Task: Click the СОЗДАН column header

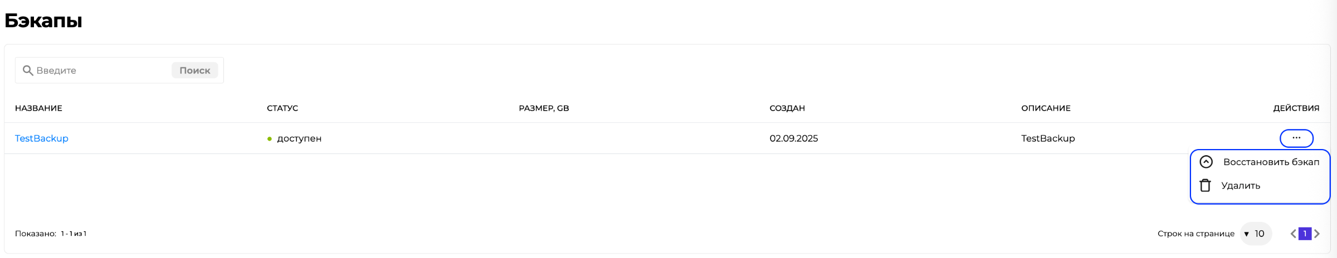Action: click(x=787, y=108)
